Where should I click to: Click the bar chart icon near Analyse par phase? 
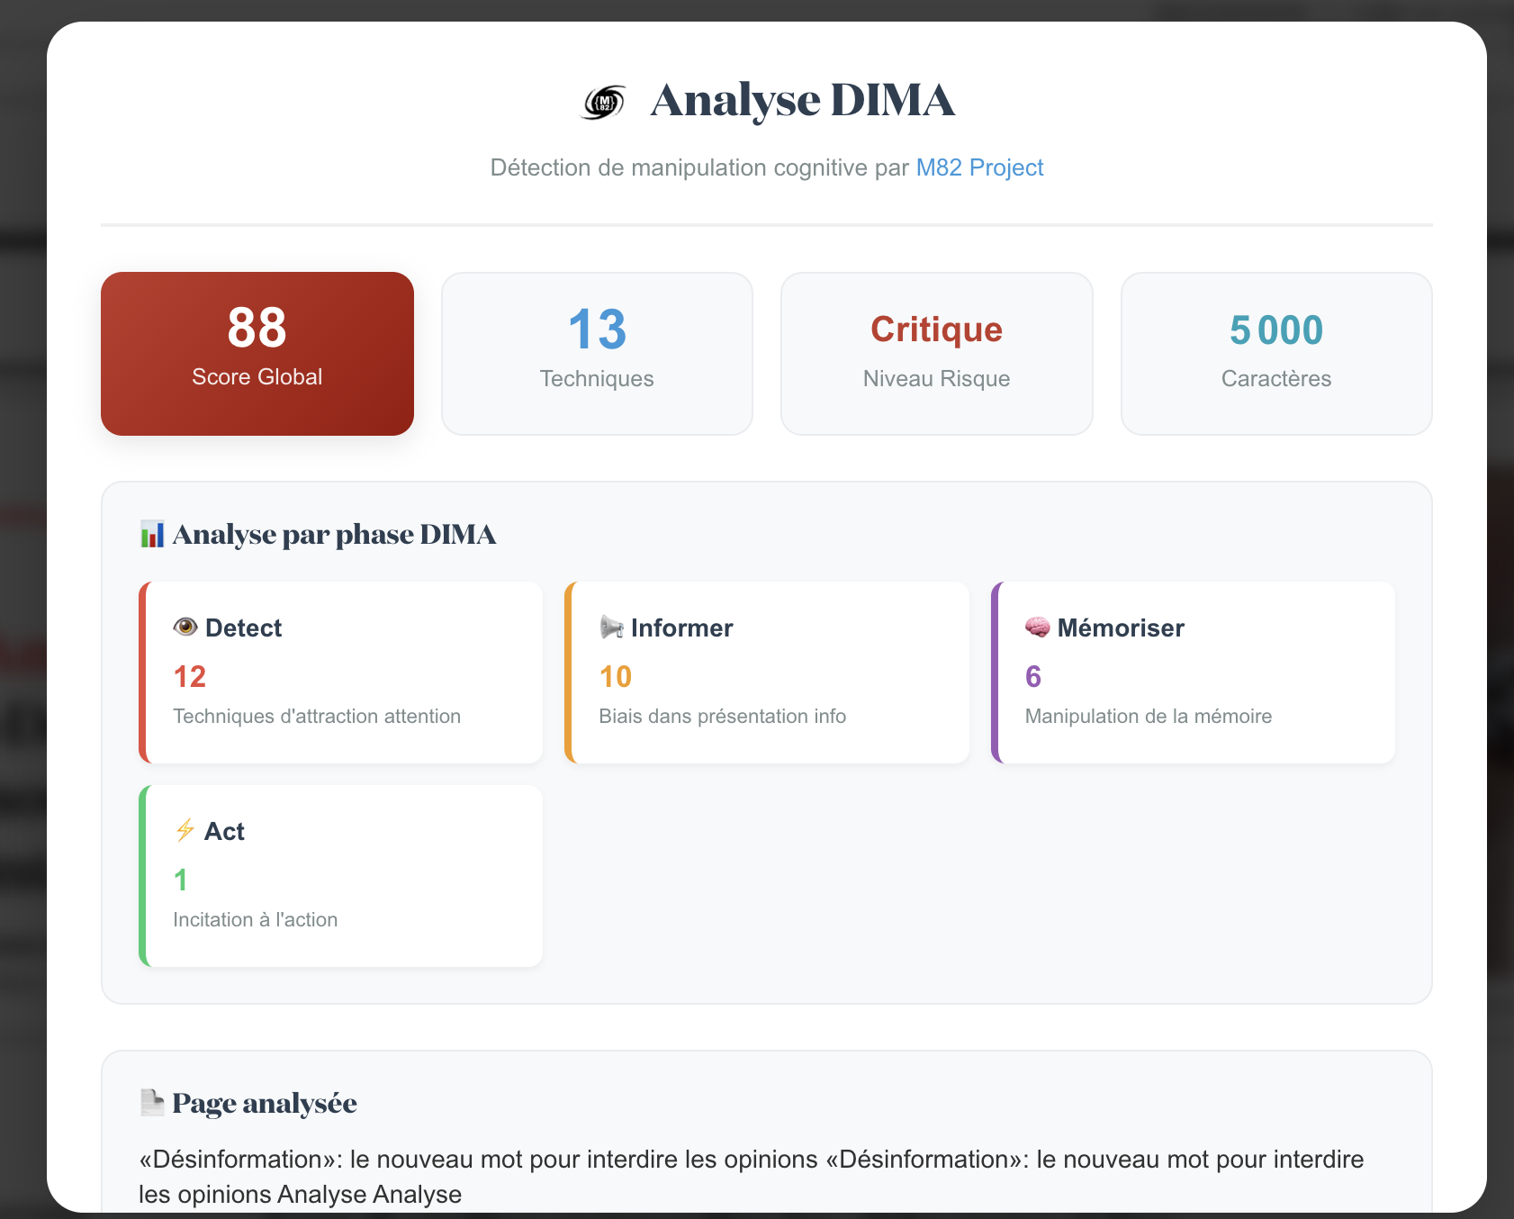(152, 535)
